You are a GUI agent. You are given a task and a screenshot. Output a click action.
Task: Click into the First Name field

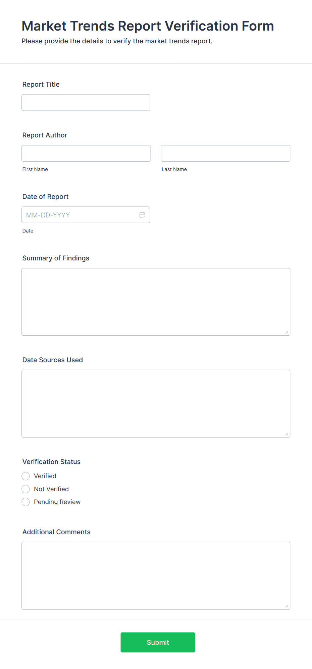click(x=86, y=153)
